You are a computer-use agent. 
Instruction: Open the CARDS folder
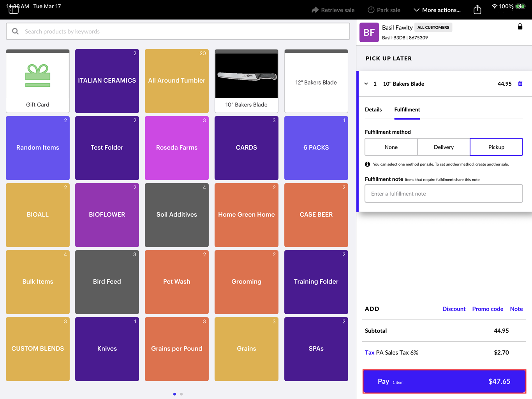[x=247, y=148]
